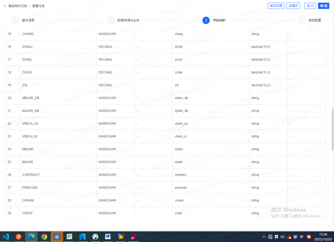Click the blue 编辑 button

[x=324, y=6]
